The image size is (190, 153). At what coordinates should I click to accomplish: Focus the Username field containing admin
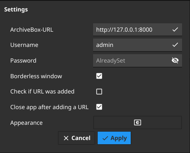pos(138,45)
